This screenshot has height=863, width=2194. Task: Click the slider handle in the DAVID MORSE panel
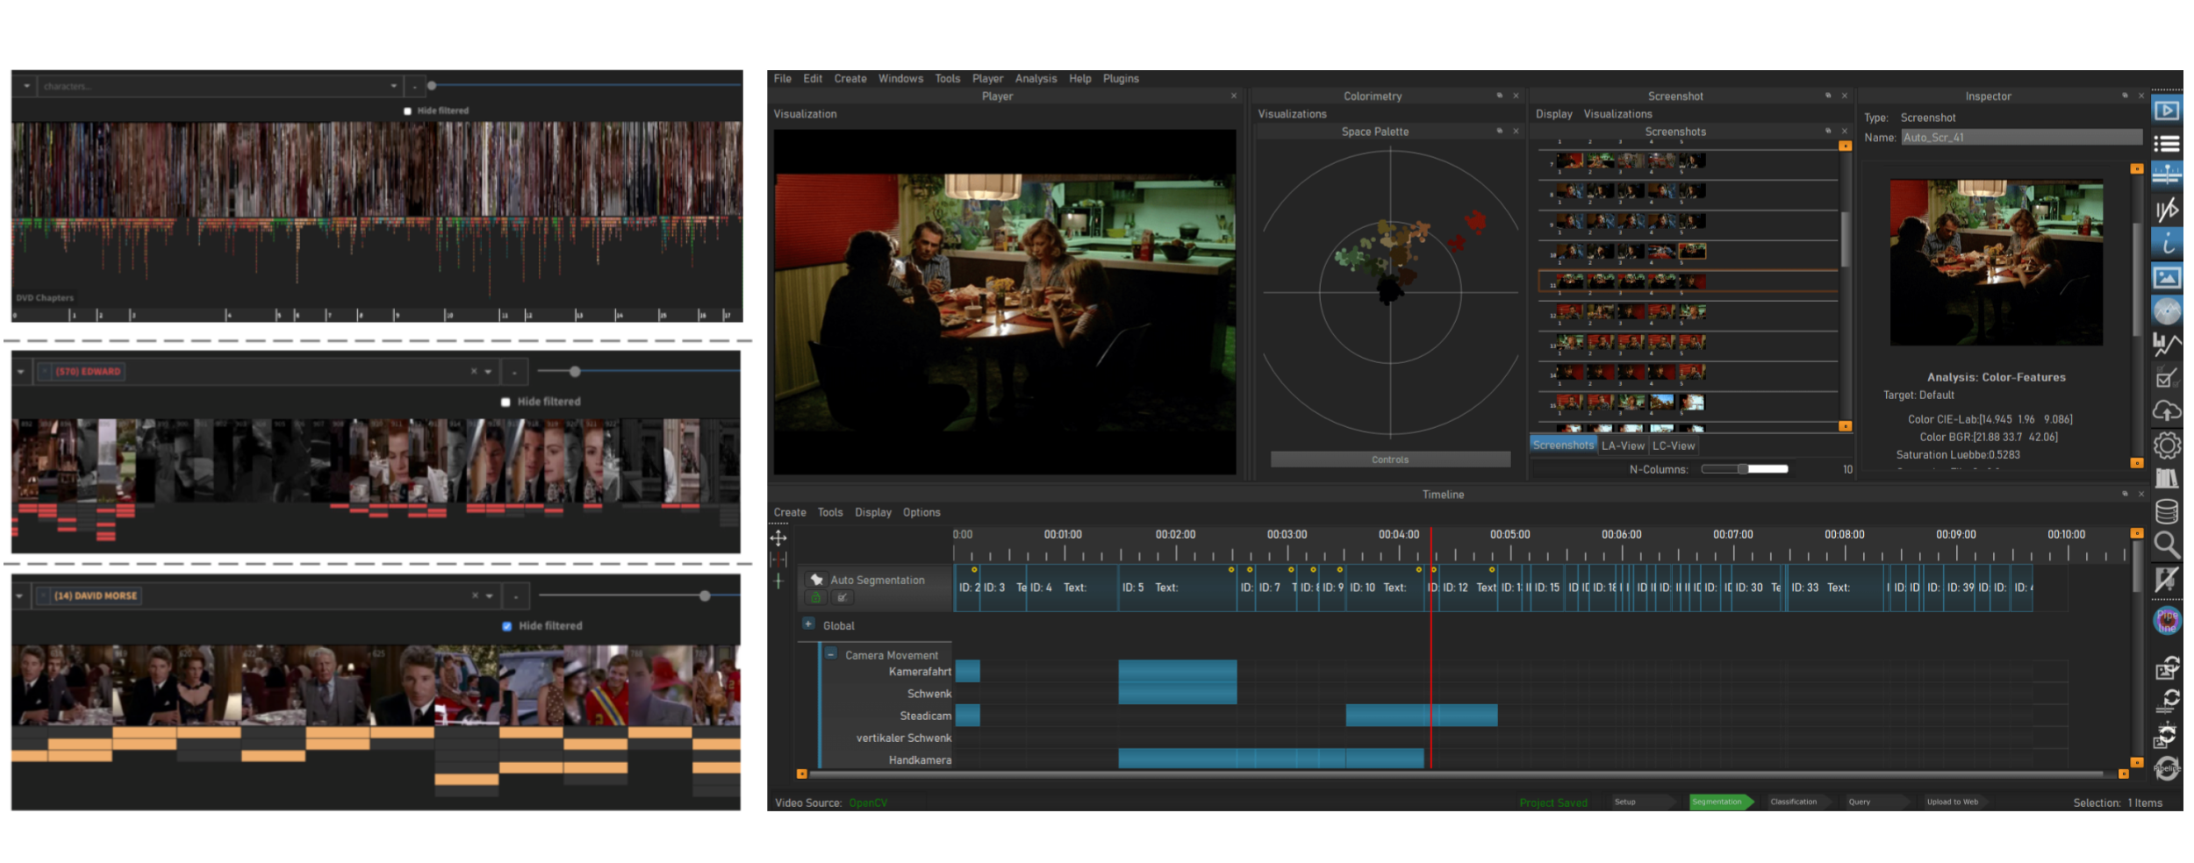tap(705, 596)
